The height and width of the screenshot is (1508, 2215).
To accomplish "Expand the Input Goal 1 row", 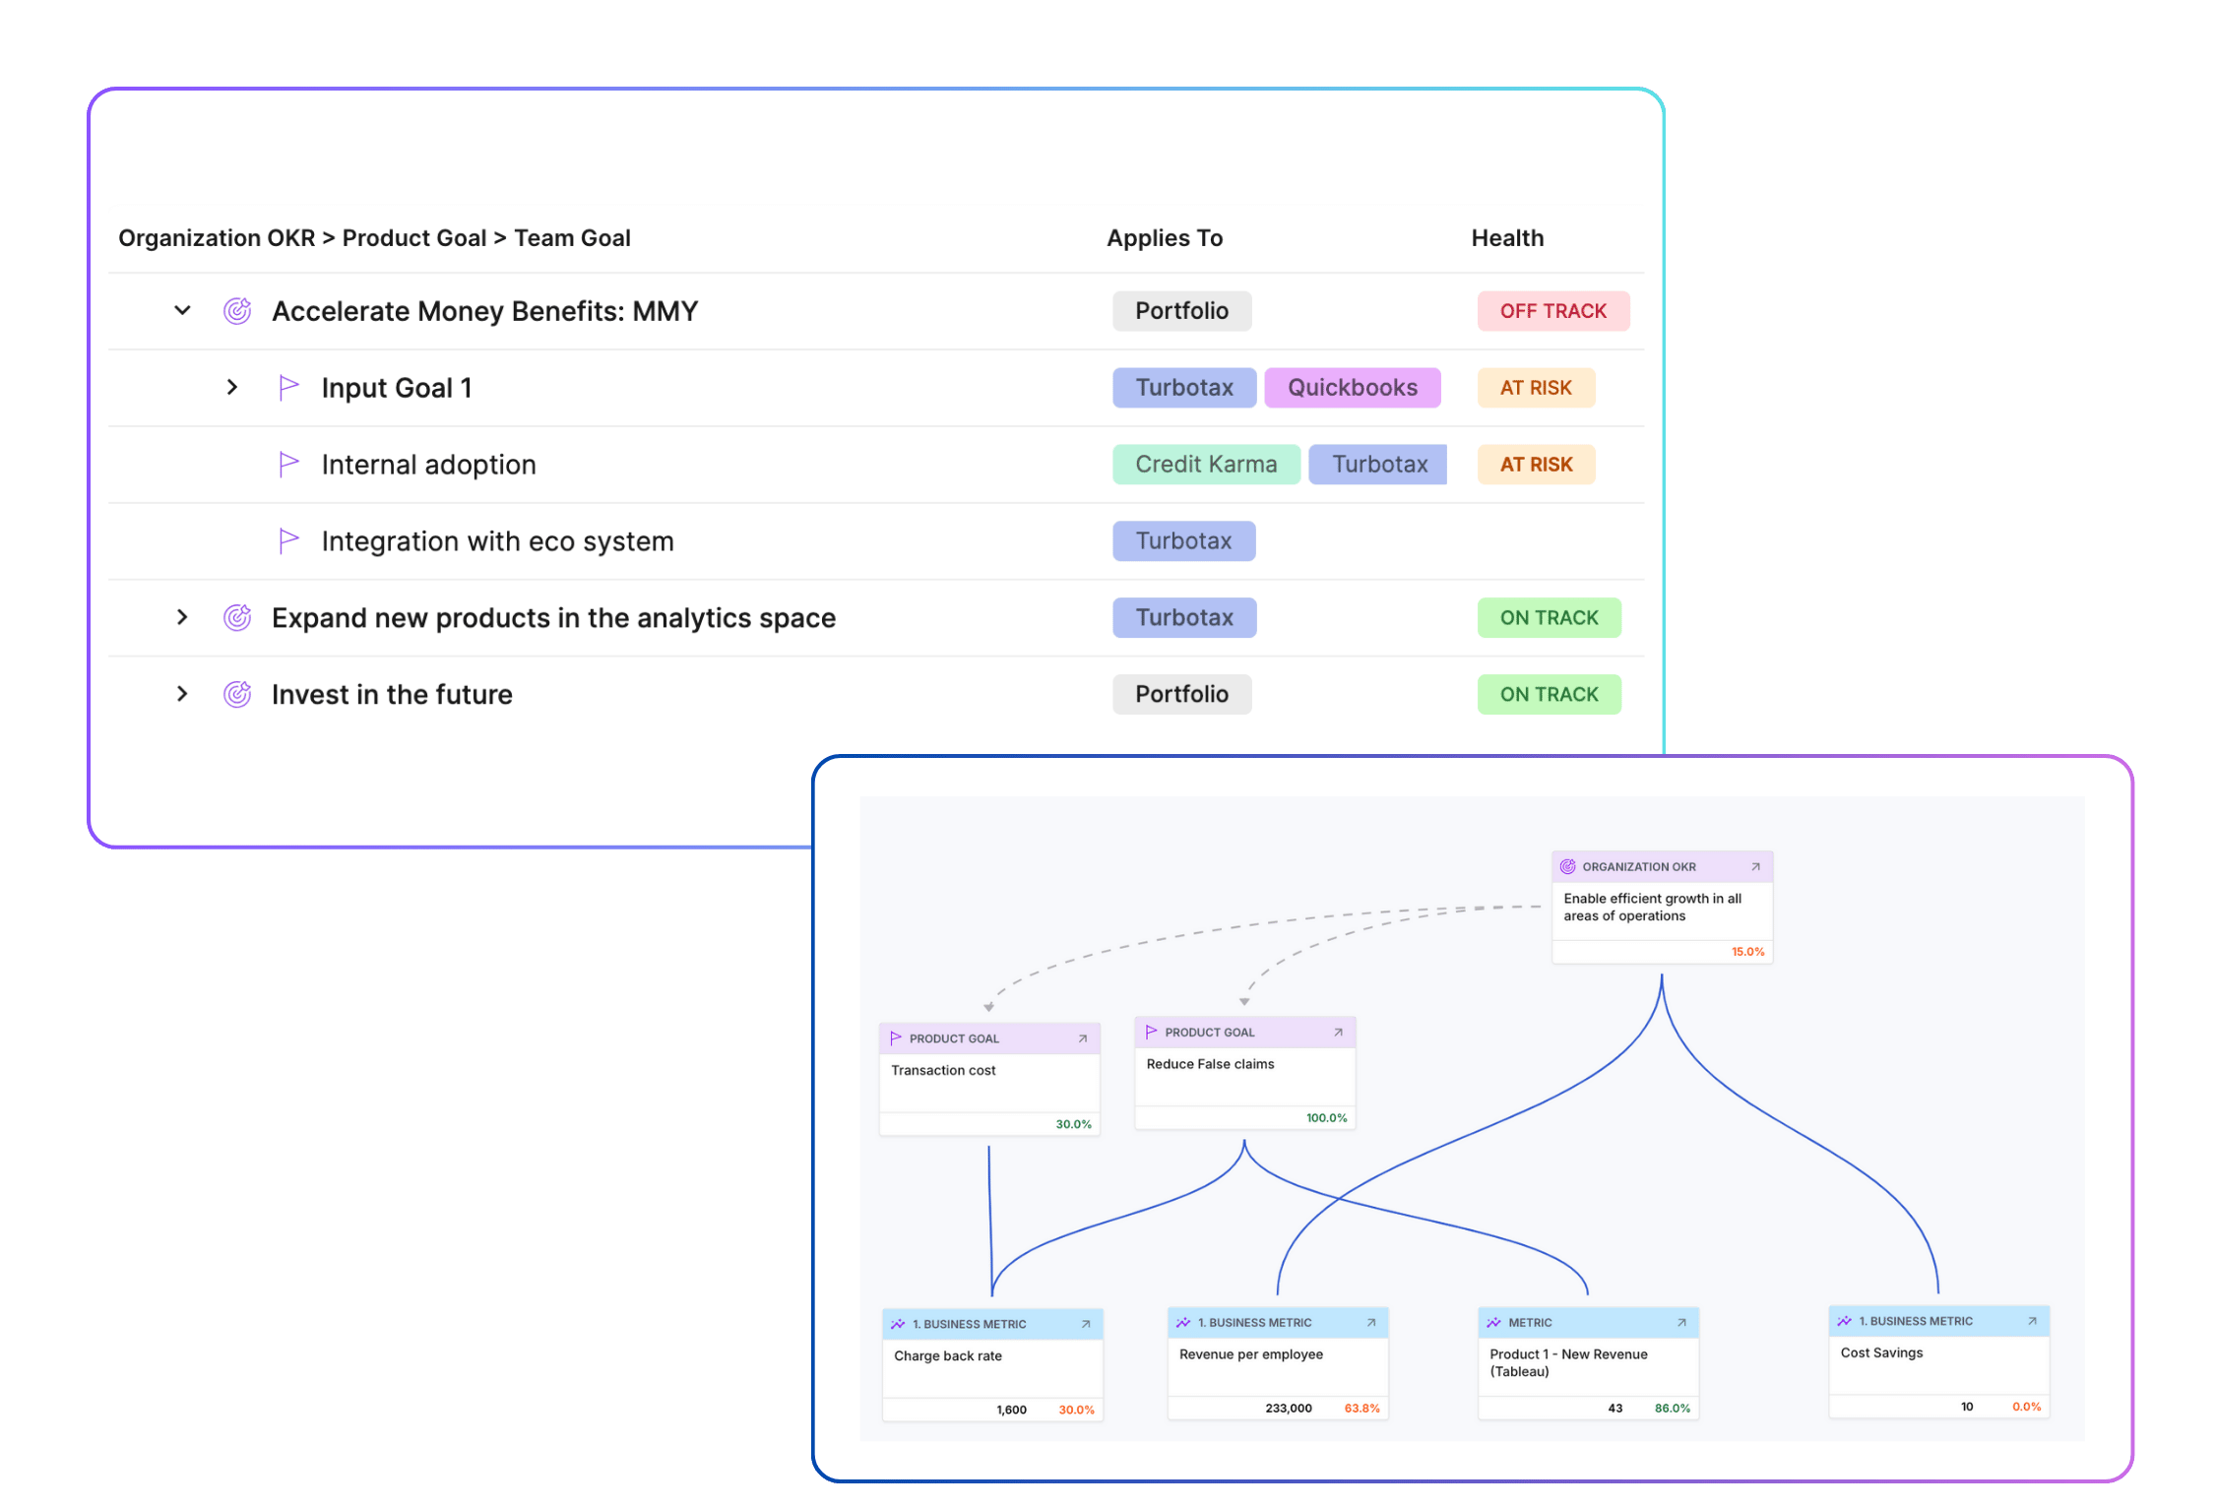I will coord(232,388).
